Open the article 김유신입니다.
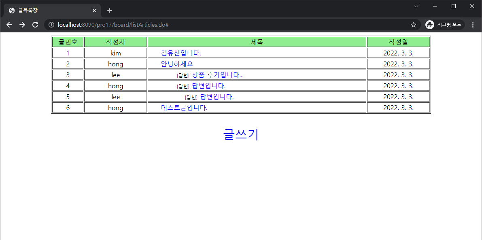The image size is (482, 240). [181, 53]
